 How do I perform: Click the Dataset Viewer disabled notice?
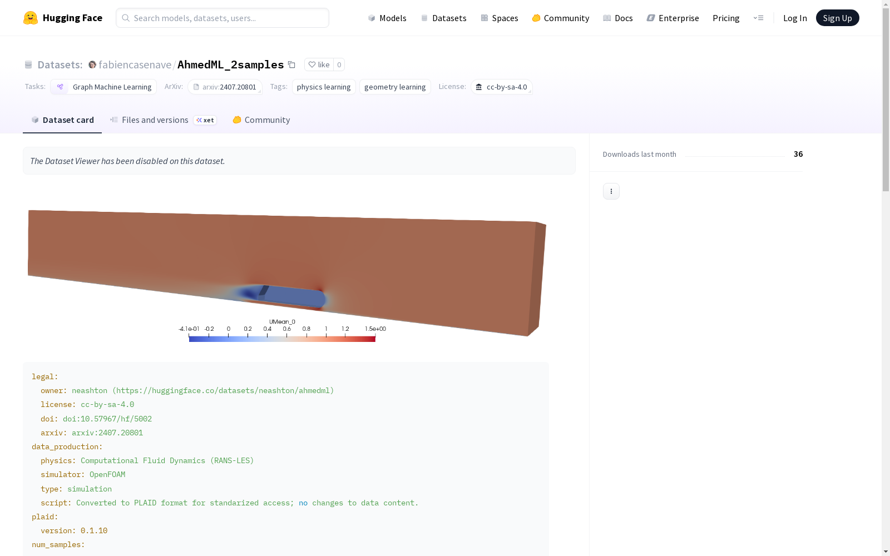[299, 161]
